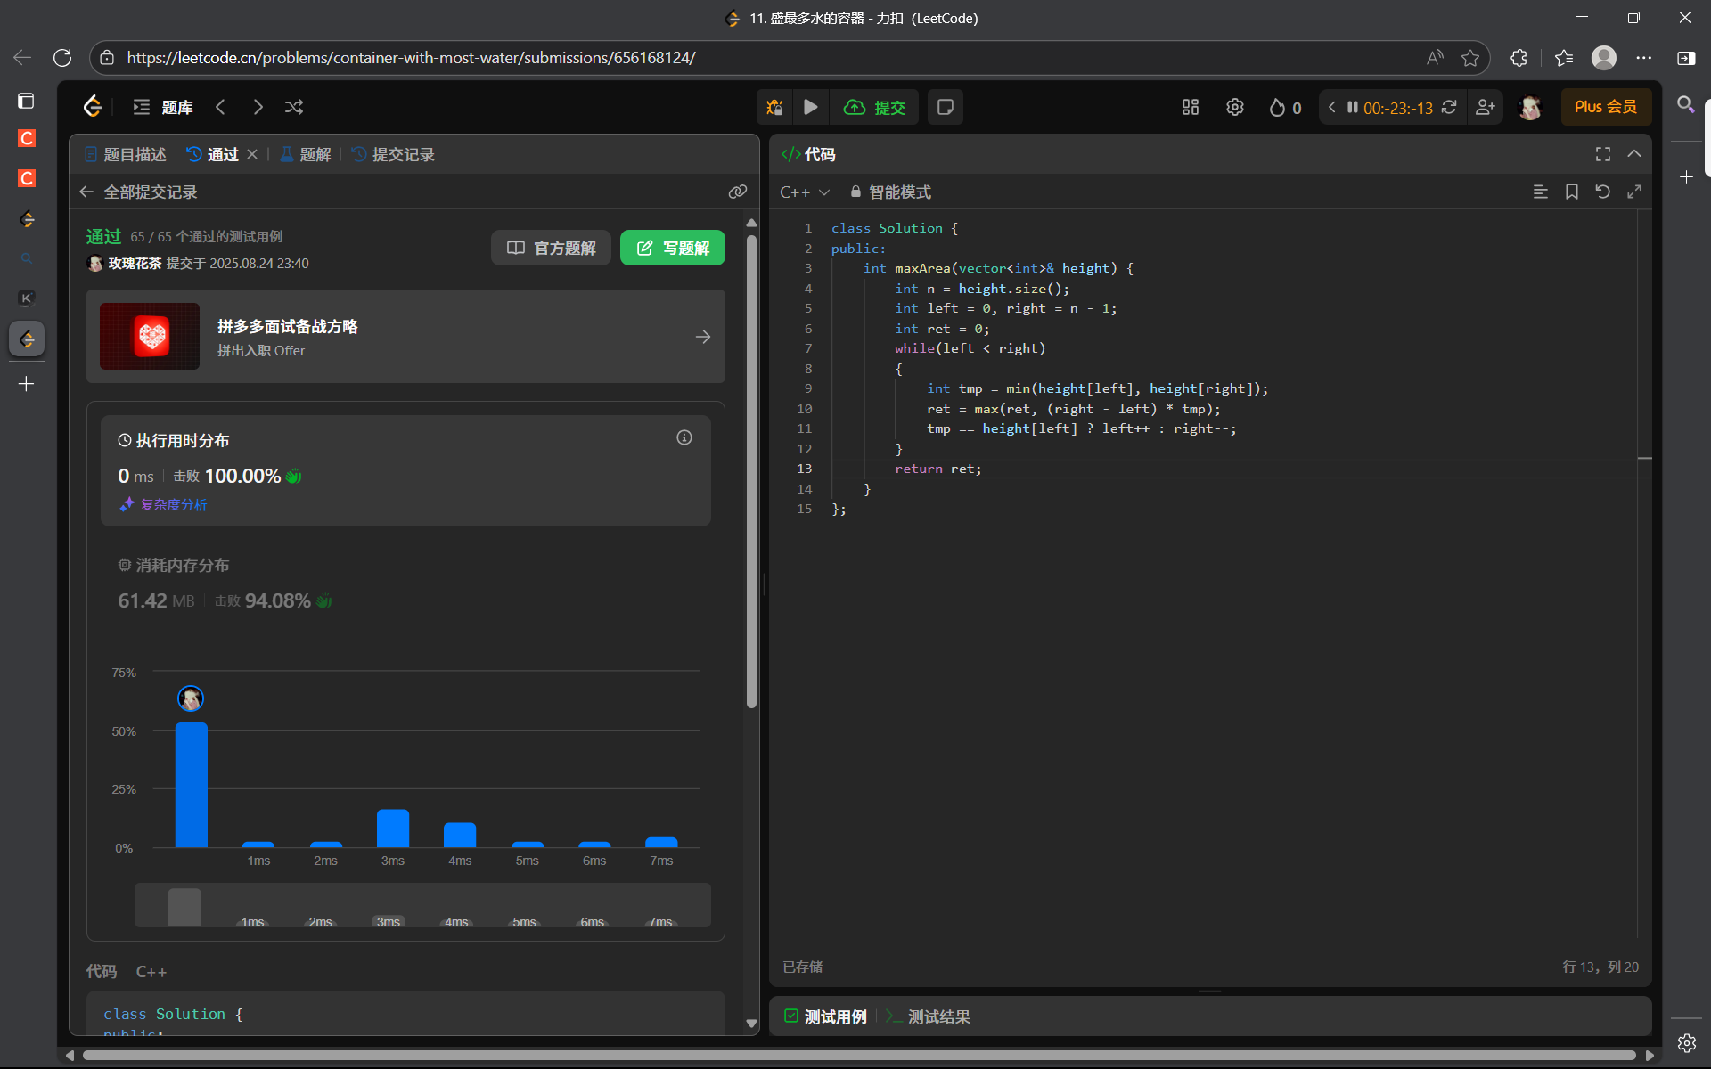This screenshot has height=1069, width=1711.
Task: Copy submission link icon
Action: click(738, 192)
